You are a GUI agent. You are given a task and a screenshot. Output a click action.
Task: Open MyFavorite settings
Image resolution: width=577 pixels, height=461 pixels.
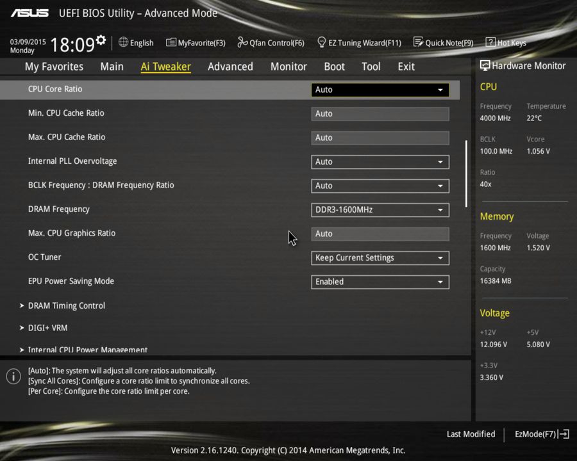click(196, 42)
